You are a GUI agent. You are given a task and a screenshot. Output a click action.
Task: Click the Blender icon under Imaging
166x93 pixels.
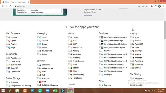[133, 41]
